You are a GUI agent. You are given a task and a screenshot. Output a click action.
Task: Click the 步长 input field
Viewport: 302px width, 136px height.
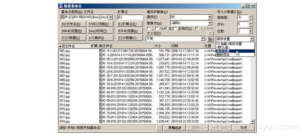pyautogui.click(x=243, y=24)
